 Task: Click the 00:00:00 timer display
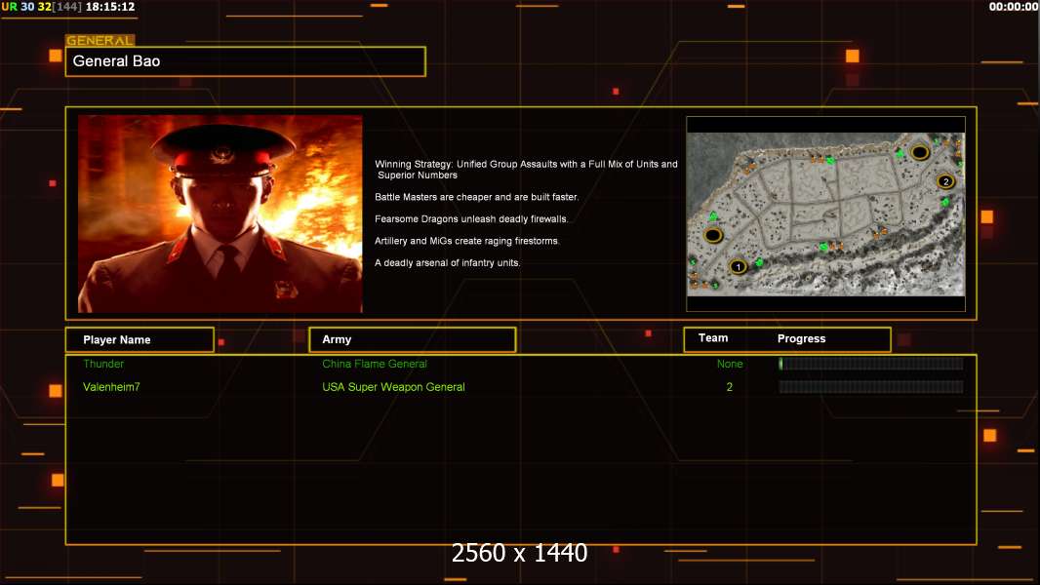coord(1014,7)
